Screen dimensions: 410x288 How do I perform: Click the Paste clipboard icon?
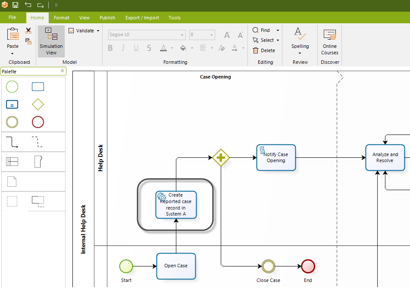[x=13, y=35]
